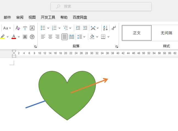This screenshot has height=131, width=178.
Task: Select the orange arrow line
Action: (90, 86)
